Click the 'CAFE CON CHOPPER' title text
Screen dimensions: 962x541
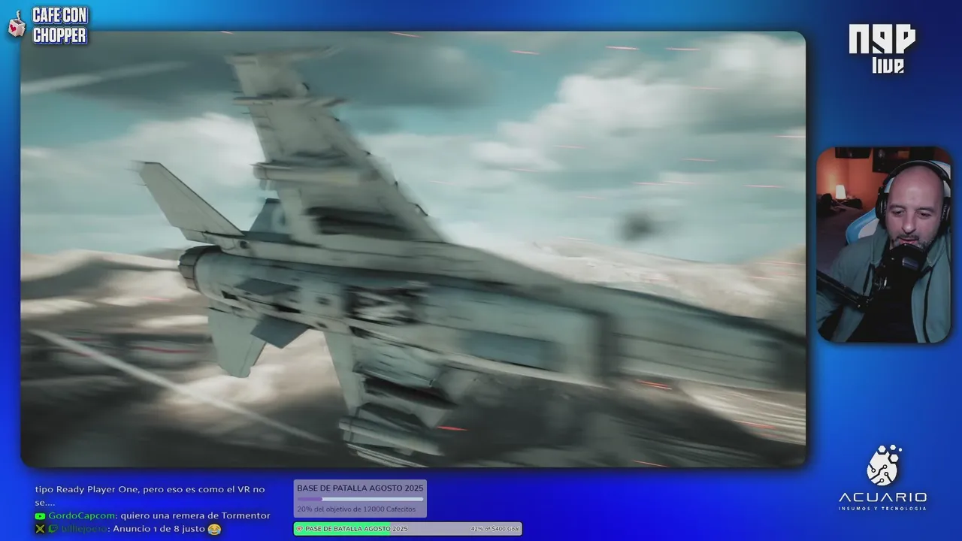(x=60, y=25)
